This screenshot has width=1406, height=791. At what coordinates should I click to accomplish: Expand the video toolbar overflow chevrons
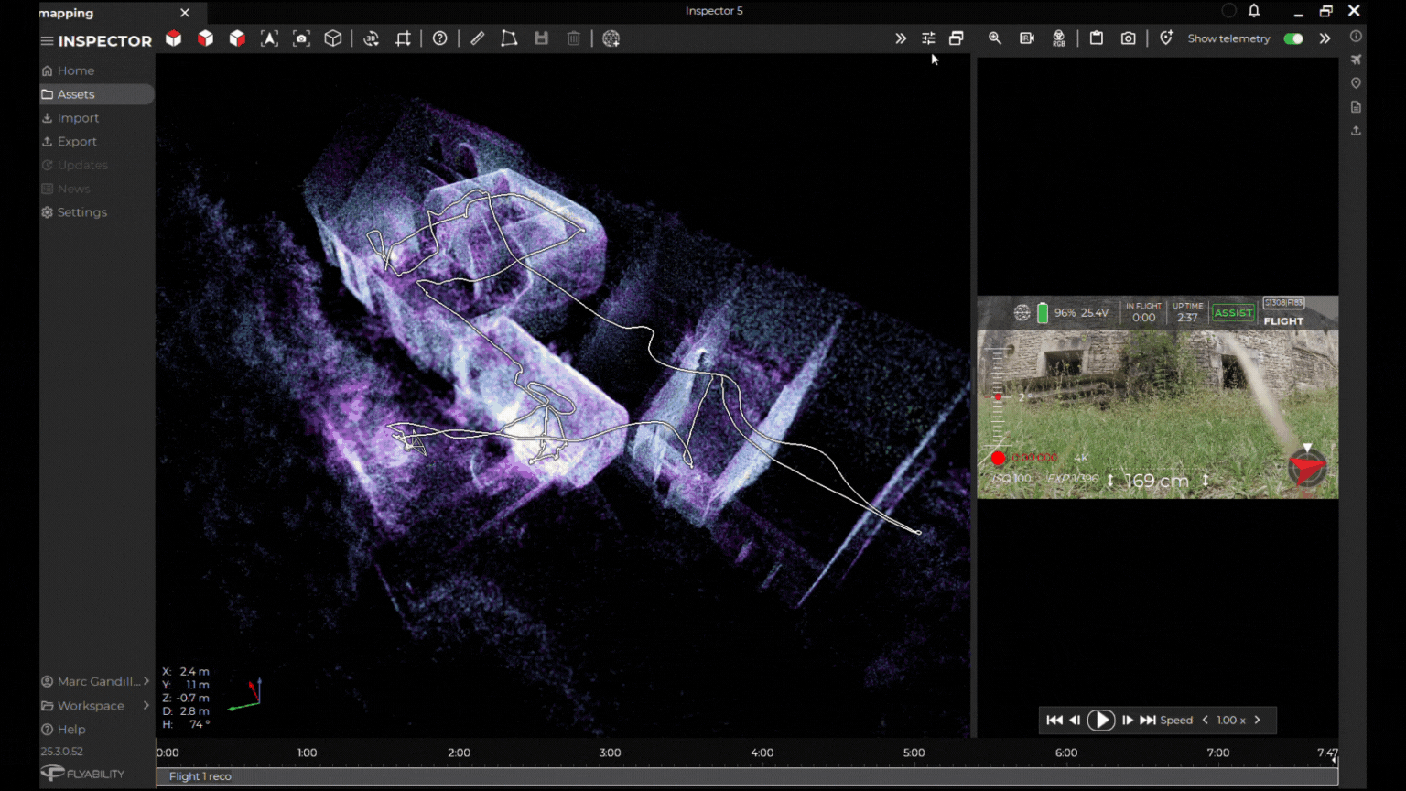click(1325, 38)
